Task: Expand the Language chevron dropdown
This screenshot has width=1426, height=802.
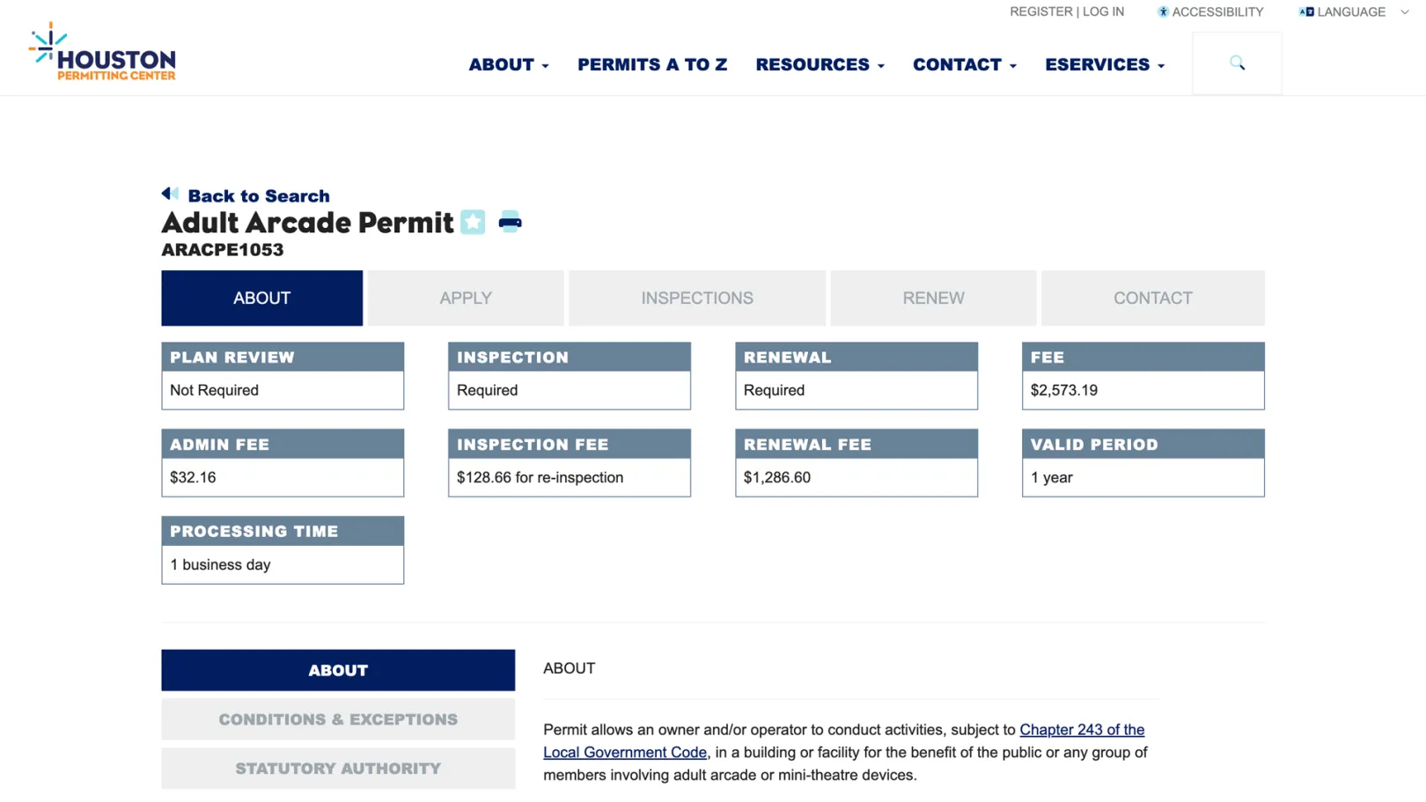Action: tap(1405, 12)
